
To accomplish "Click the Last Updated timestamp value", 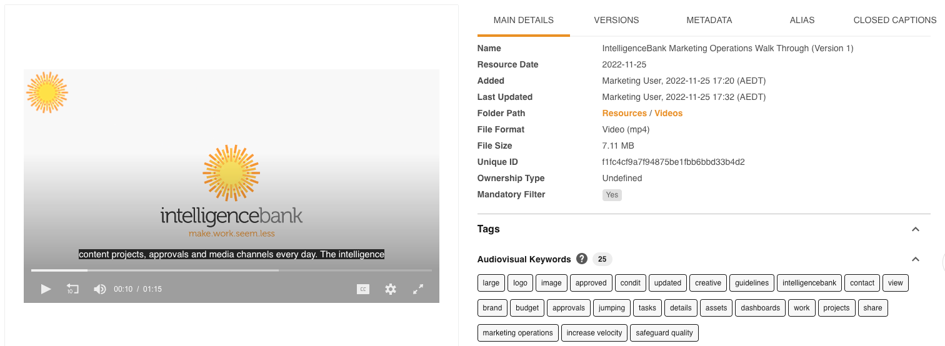I will click(684, 97).
